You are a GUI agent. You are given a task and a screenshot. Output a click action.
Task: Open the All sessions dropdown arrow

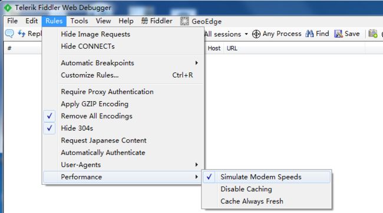(246, 34)
